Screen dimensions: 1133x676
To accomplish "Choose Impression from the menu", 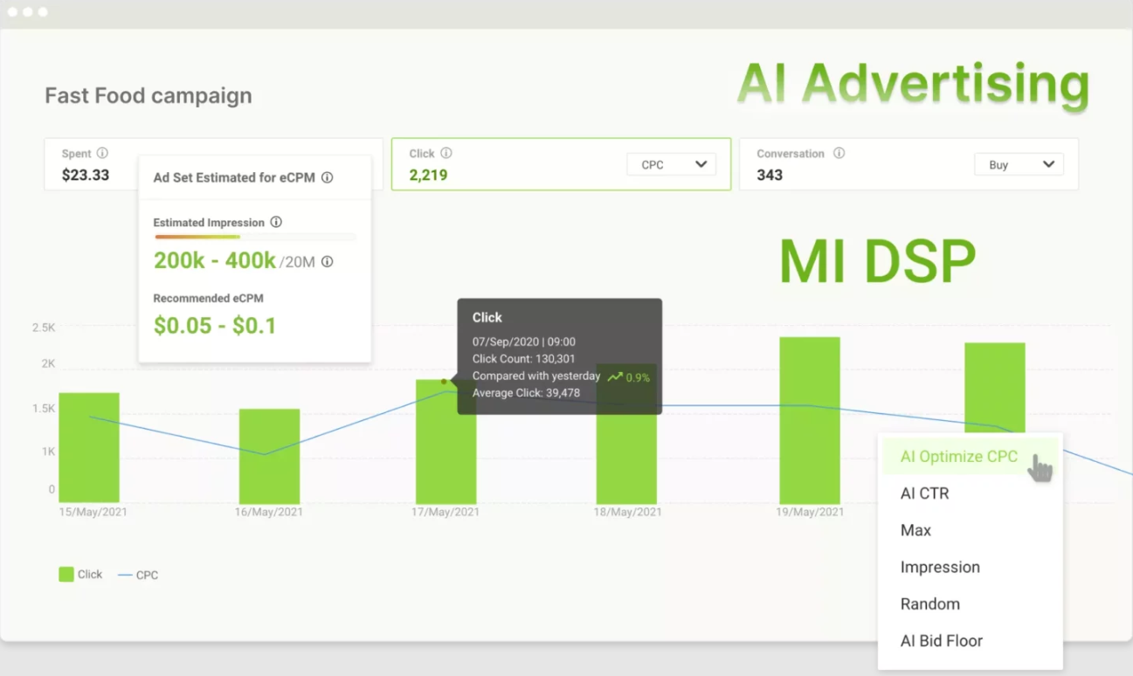I will [940, 567].
